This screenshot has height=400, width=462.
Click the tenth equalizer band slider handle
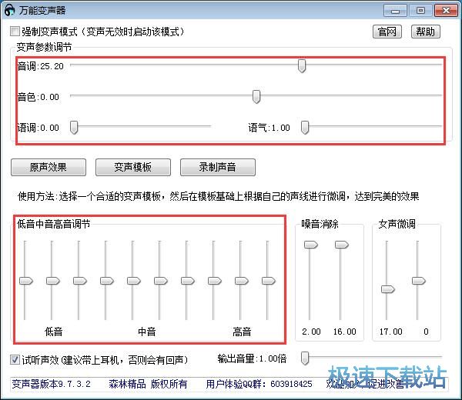[269, 281]
